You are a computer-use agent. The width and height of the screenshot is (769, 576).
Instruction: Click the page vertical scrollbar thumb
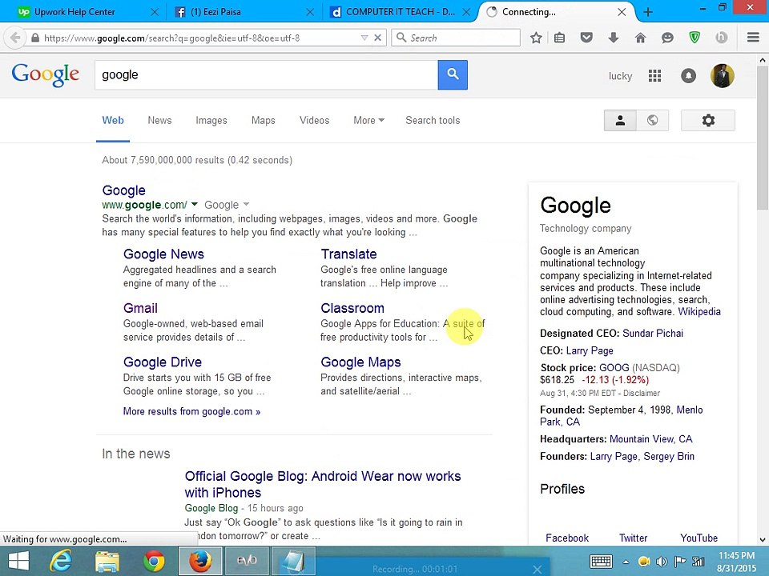(x=763, y=137)
